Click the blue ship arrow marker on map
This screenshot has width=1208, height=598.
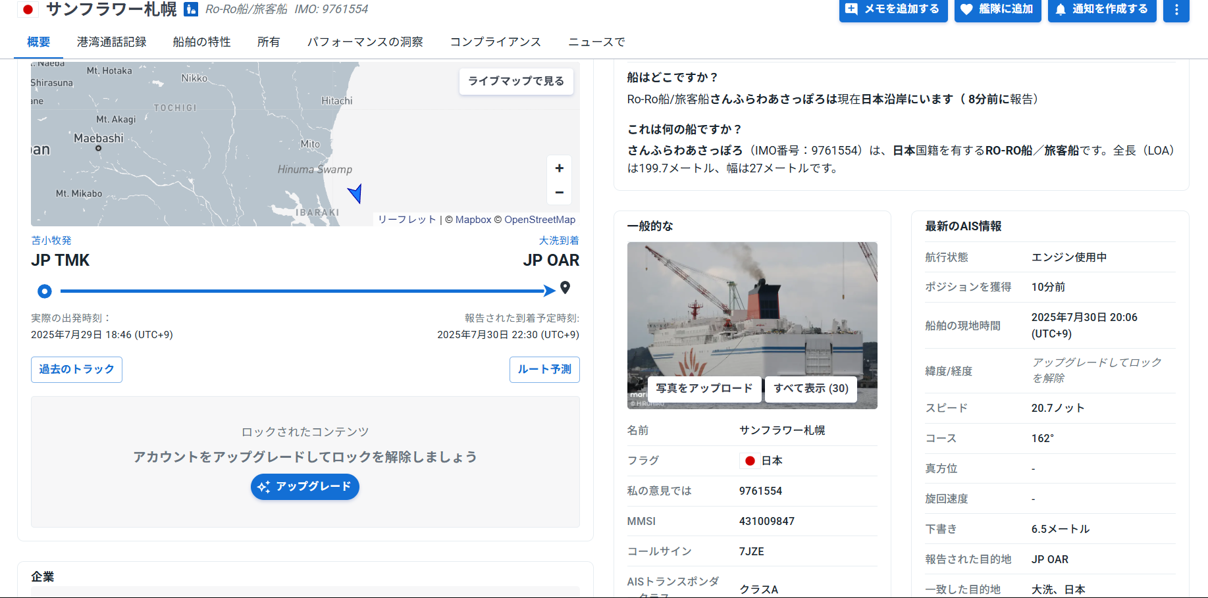point(355,193)
